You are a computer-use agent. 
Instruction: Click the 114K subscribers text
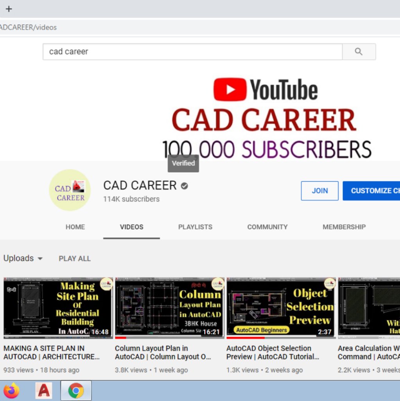[x=131, y=199]
